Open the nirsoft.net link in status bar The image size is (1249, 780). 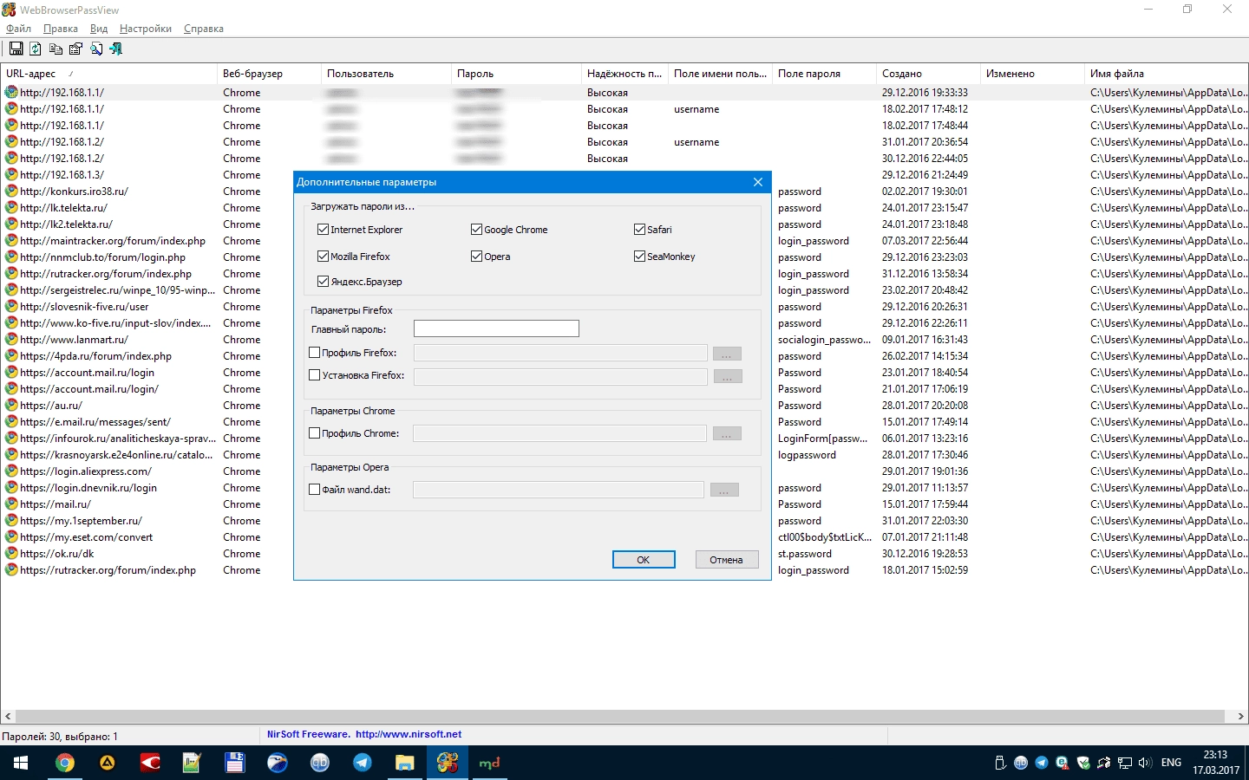click(x=408, y=734)
